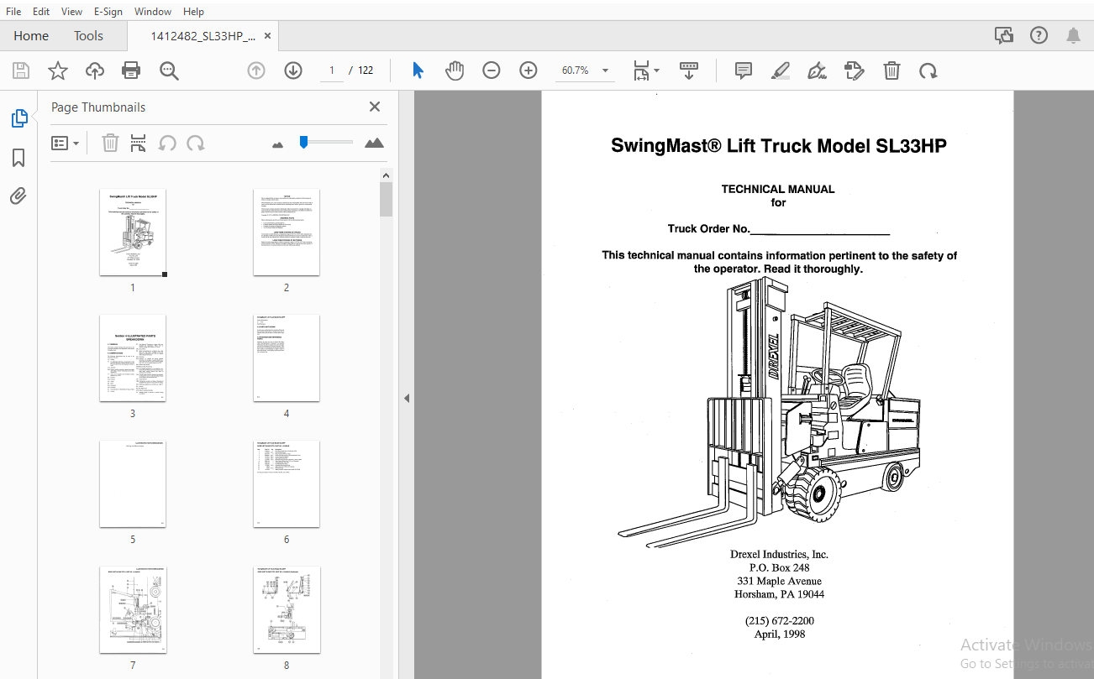Rotate view with clockwise arrow icon

point(928,71)
